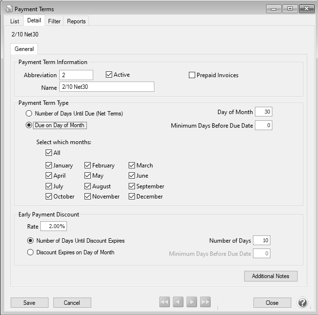Select Number of Days Until Due option
This screenshot has width=318, height=315.
click(x=30, y=114)
